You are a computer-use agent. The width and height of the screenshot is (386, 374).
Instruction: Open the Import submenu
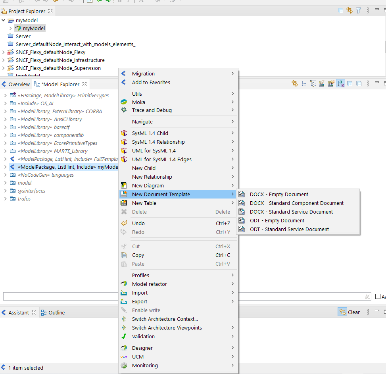[179, 293]
